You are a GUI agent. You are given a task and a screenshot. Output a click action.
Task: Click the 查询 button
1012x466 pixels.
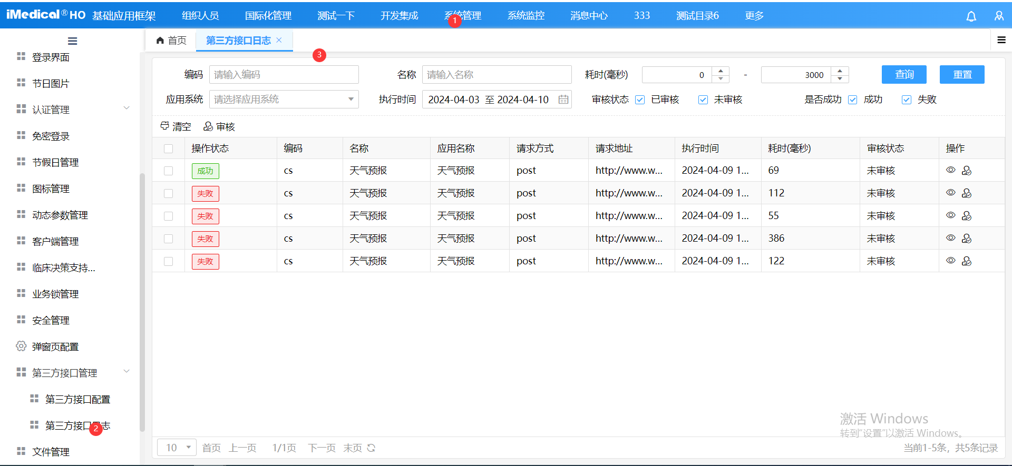[x=904, y=75]
